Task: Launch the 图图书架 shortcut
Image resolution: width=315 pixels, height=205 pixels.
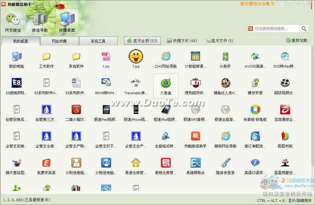Action: (x=285, y=140)
